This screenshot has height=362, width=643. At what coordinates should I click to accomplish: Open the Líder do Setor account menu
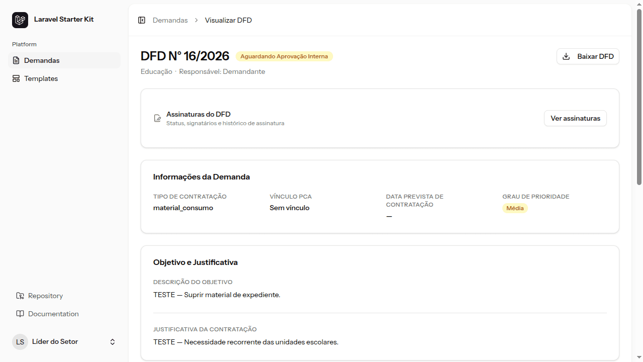click(x=64, y=342)
